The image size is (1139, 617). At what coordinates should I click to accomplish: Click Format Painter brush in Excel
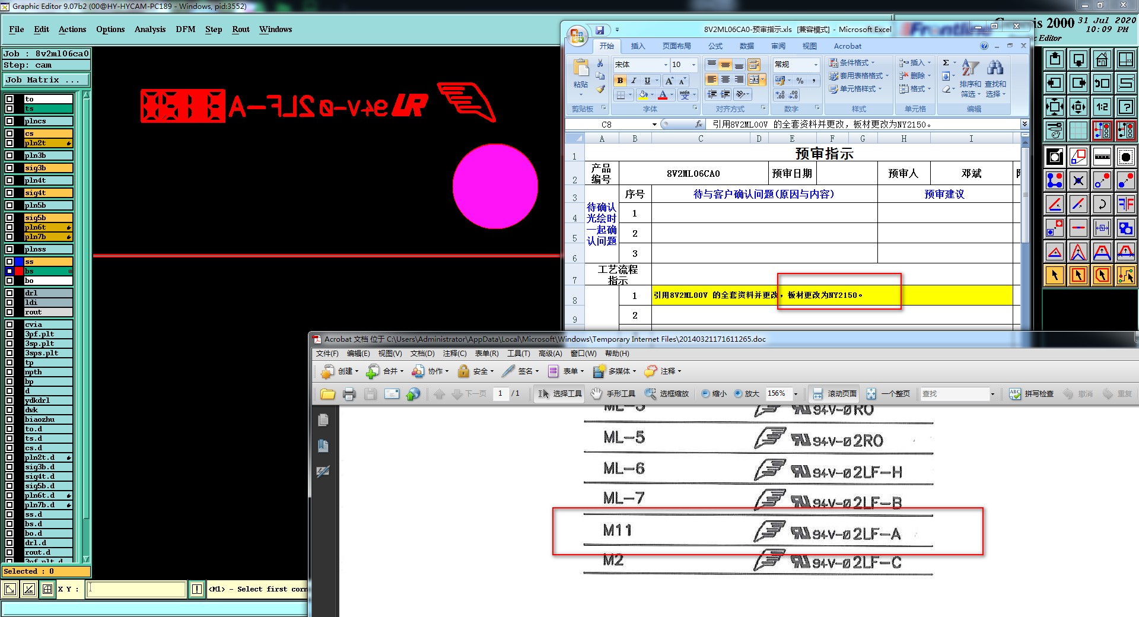(600, 89)
